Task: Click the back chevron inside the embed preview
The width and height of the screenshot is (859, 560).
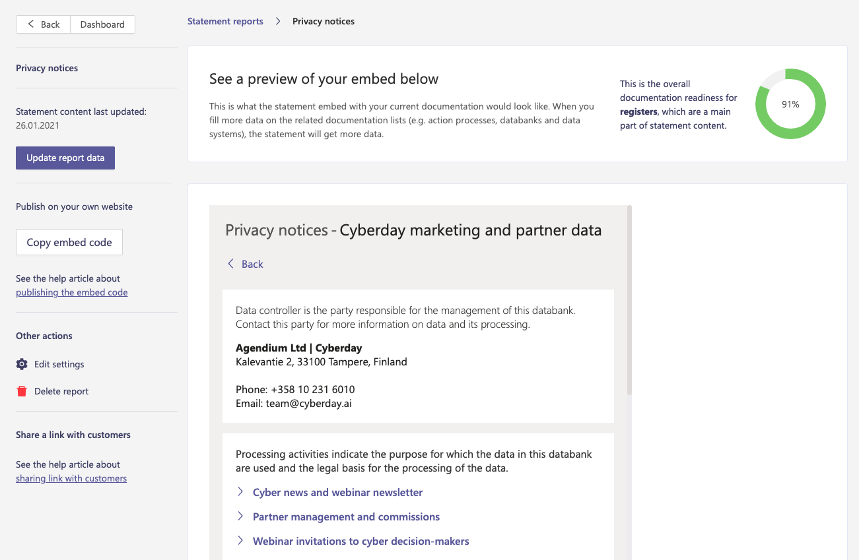Action: (x=231, y=264)
